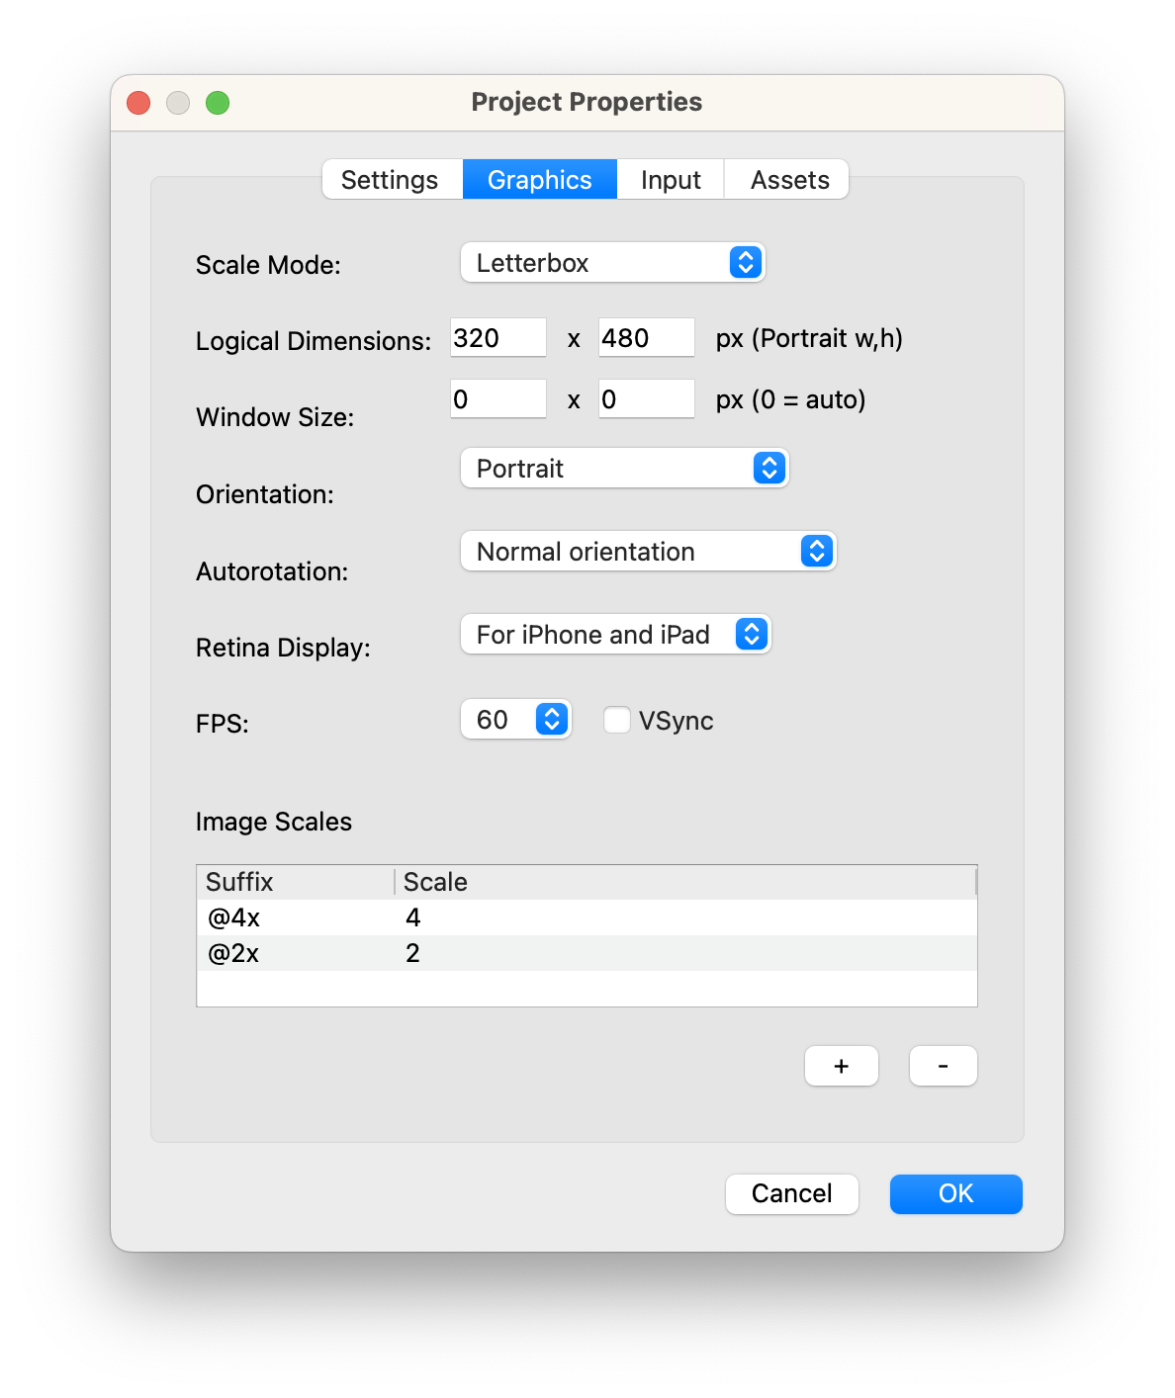The width and height of the screenshot is (1175, 1398).
Task: Open the Input tab
Action: coord(671,180)
